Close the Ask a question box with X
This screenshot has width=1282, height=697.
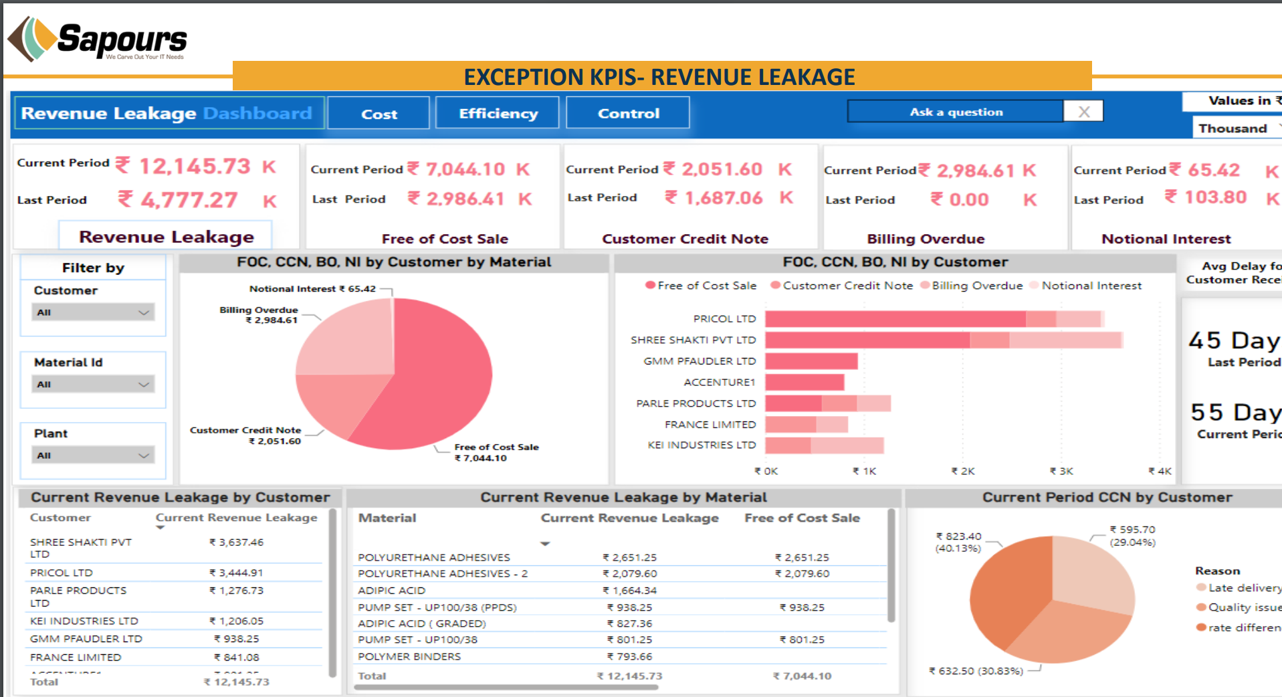point(1084,112)
